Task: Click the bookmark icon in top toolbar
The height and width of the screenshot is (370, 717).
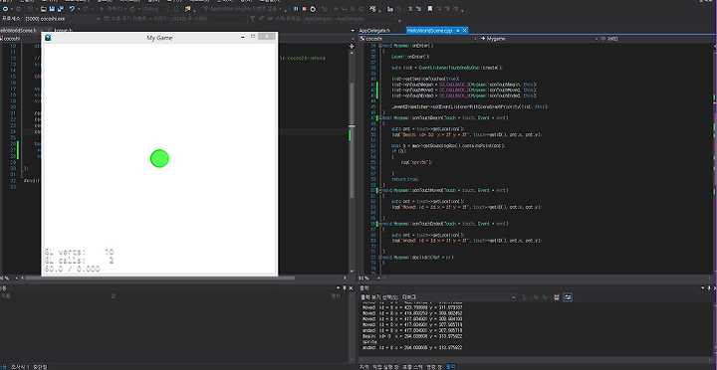Action: [430, 9]
